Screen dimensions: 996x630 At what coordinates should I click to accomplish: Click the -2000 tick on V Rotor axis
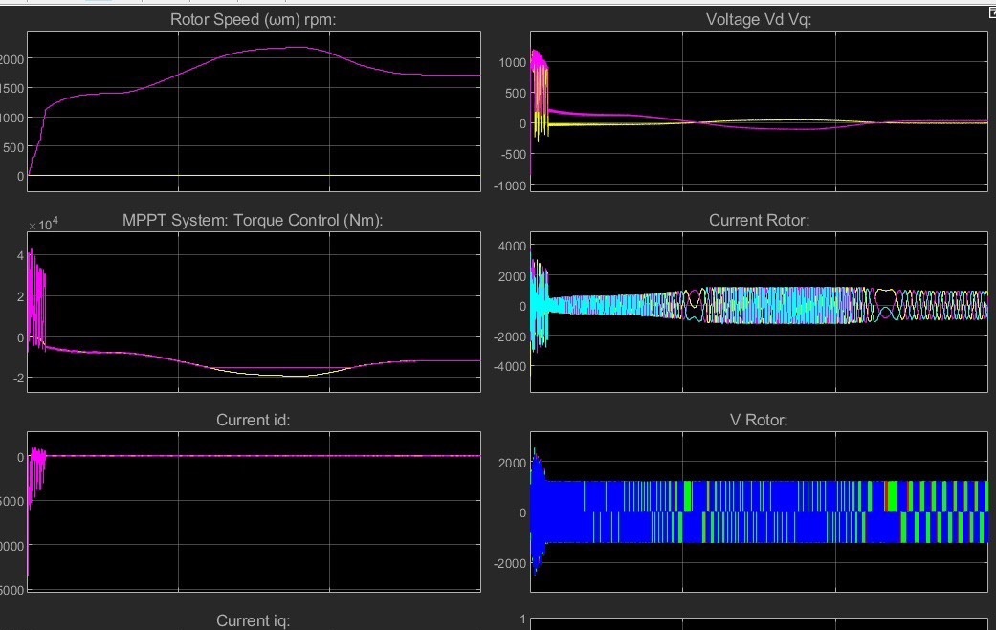pos(510,563)
